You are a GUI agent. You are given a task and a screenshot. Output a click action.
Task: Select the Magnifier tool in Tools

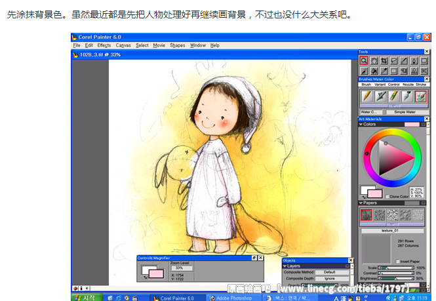click(364, 60)
